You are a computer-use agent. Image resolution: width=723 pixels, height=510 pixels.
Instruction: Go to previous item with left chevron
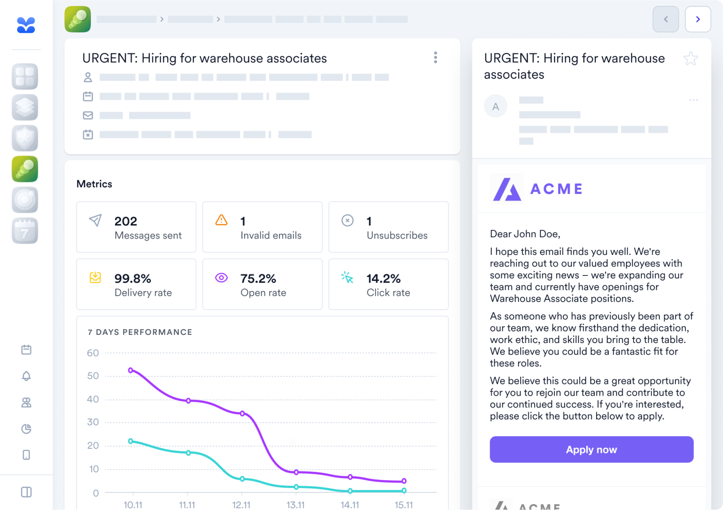[x=665, y=19]
